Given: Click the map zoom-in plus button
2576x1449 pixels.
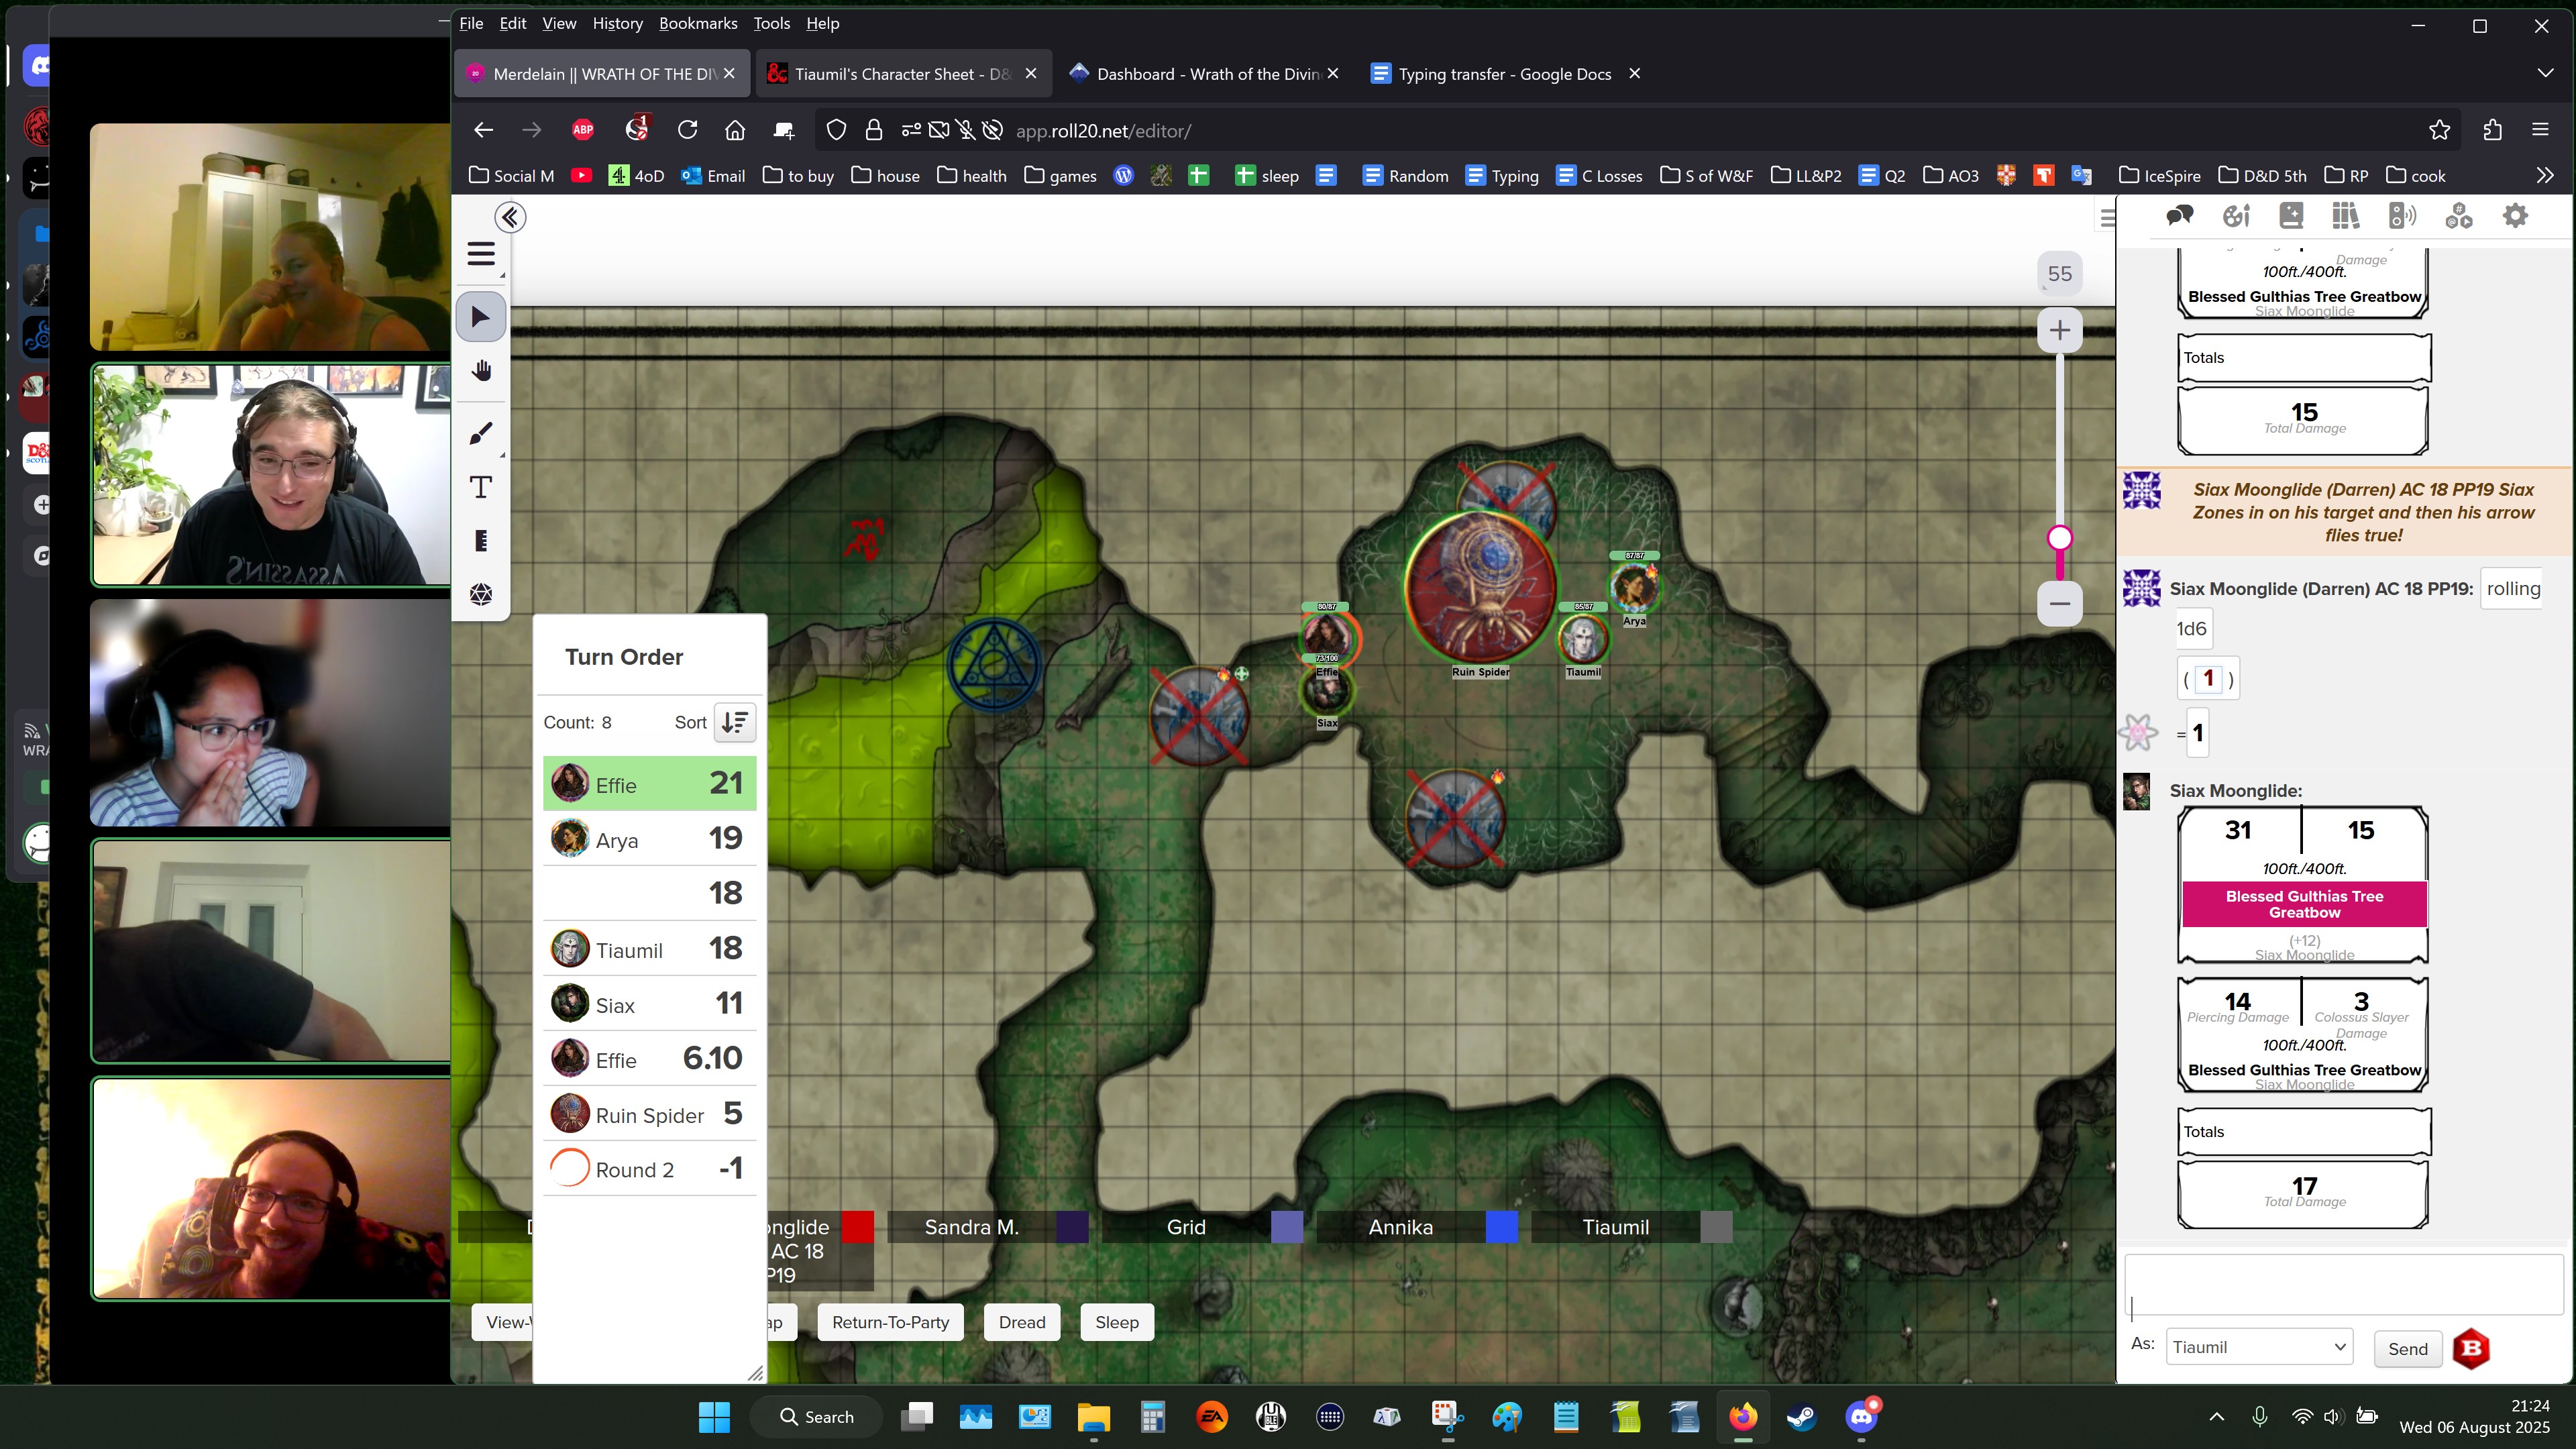Looking at the screenshot, I should [x=2059, y=330].
